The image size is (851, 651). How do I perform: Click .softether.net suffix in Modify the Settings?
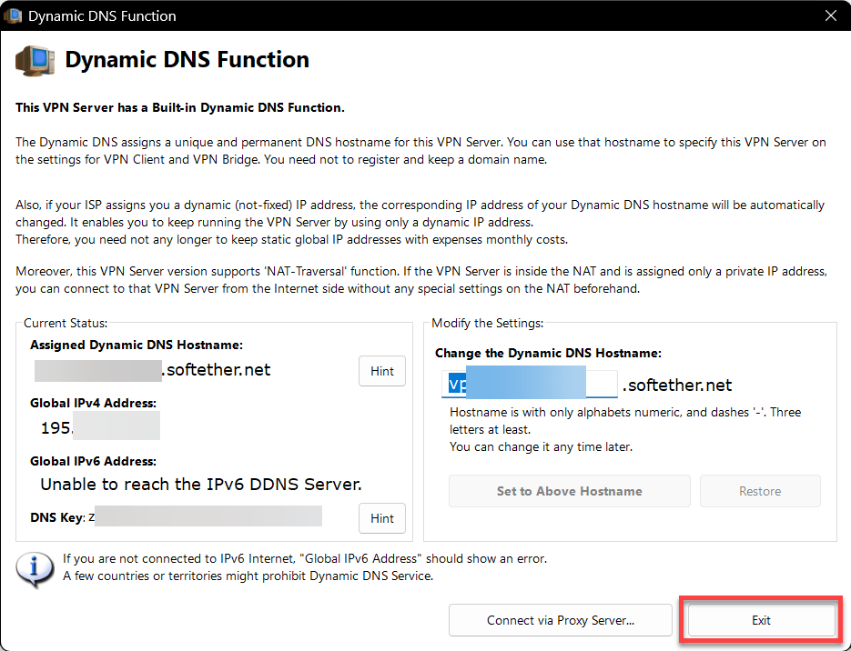coord(677,385)
